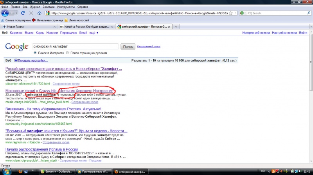Switch to the Китай vs Россия tab
Viewport: 313px width, 175px height.
point(86,27)
